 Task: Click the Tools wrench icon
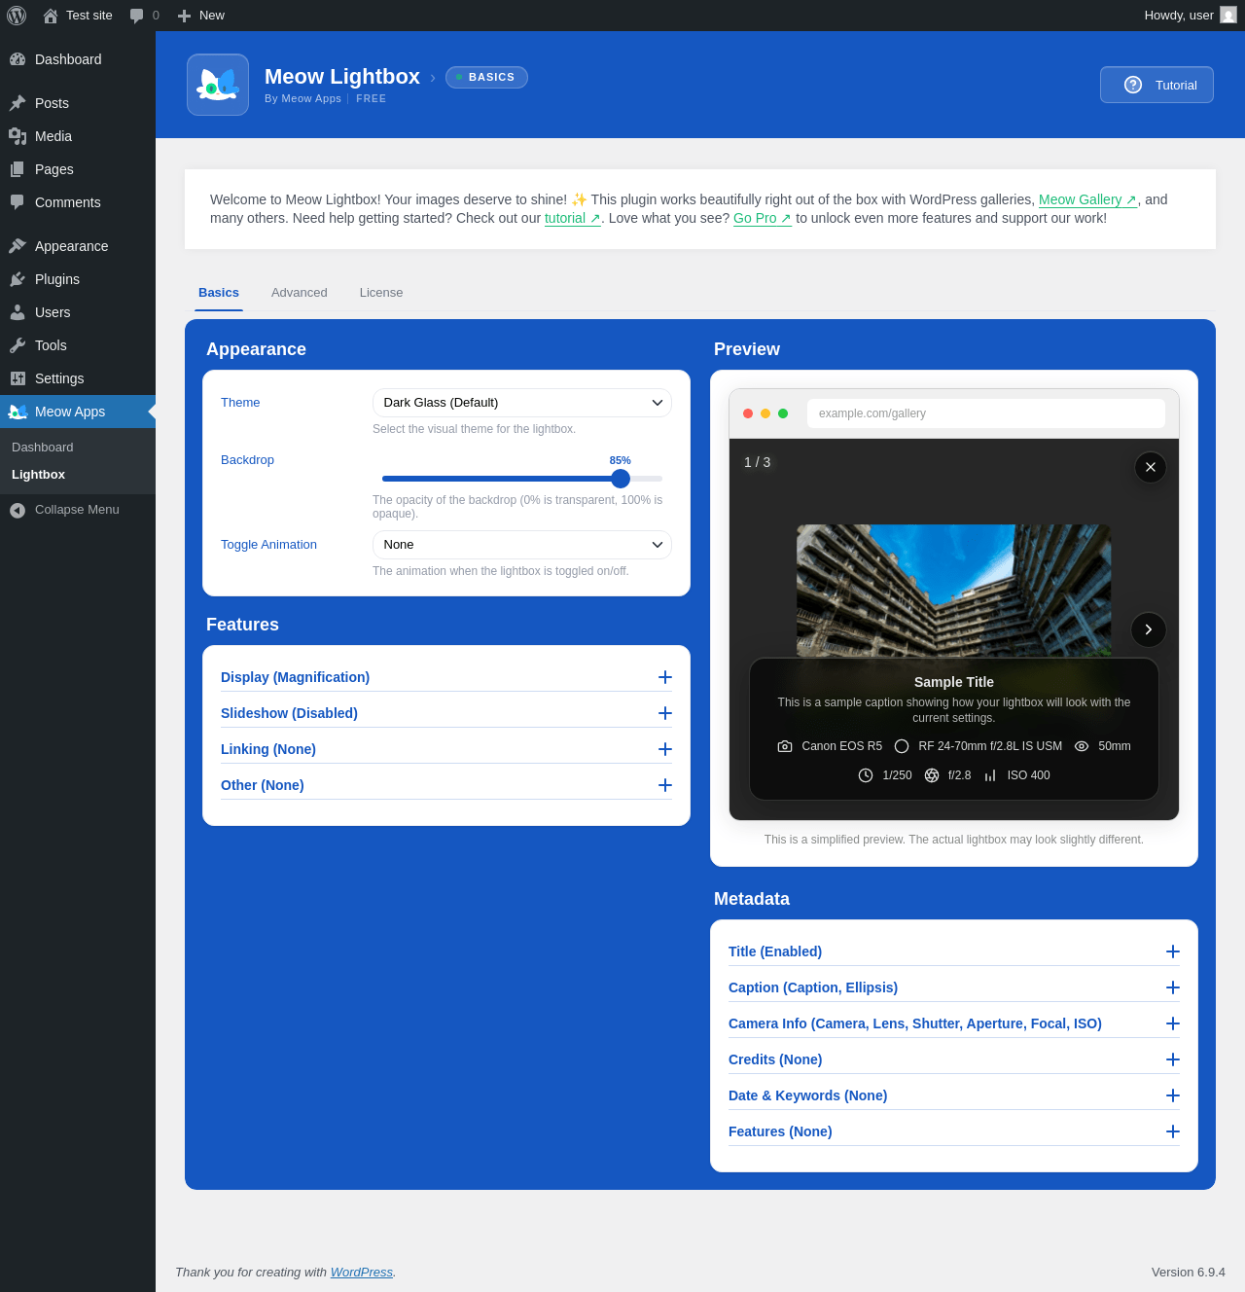[18, 345]
